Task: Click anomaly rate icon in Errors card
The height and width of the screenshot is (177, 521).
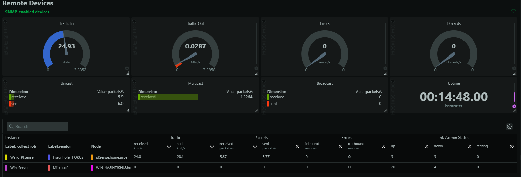Action: click(x=385, y=68)
